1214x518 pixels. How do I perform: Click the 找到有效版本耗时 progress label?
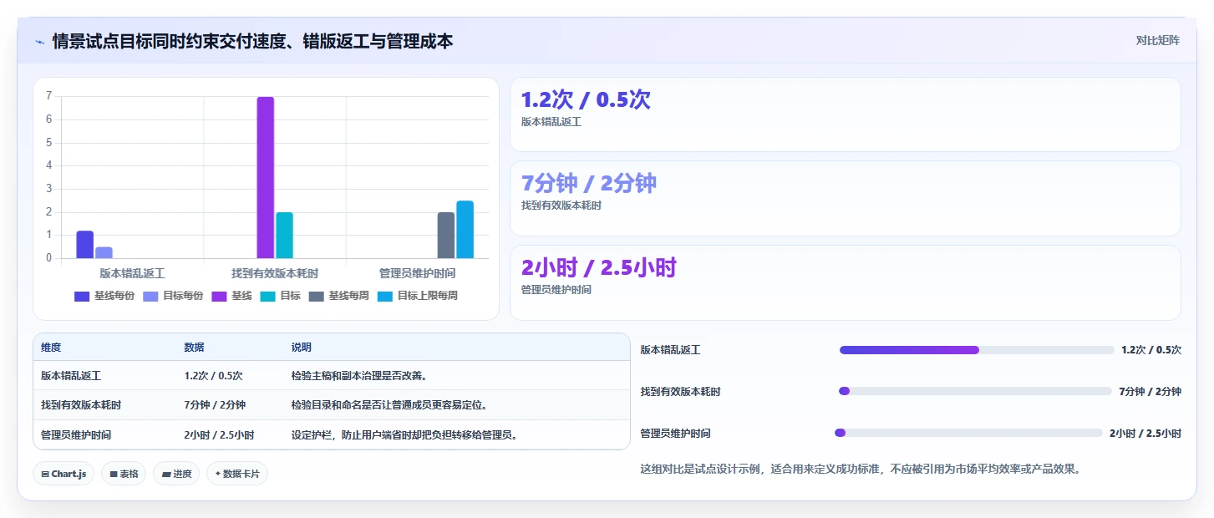(x=681, y=391)
